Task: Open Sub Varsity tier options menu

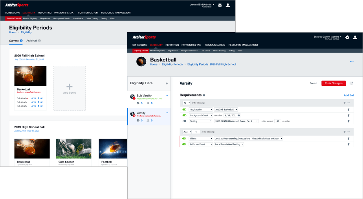Action: click(x=167, y=95)
